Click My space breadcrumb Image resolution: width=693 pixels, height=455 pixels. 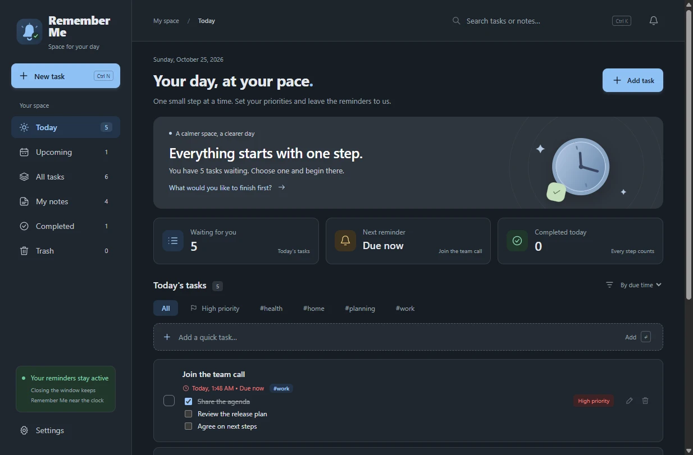[166, 21]
